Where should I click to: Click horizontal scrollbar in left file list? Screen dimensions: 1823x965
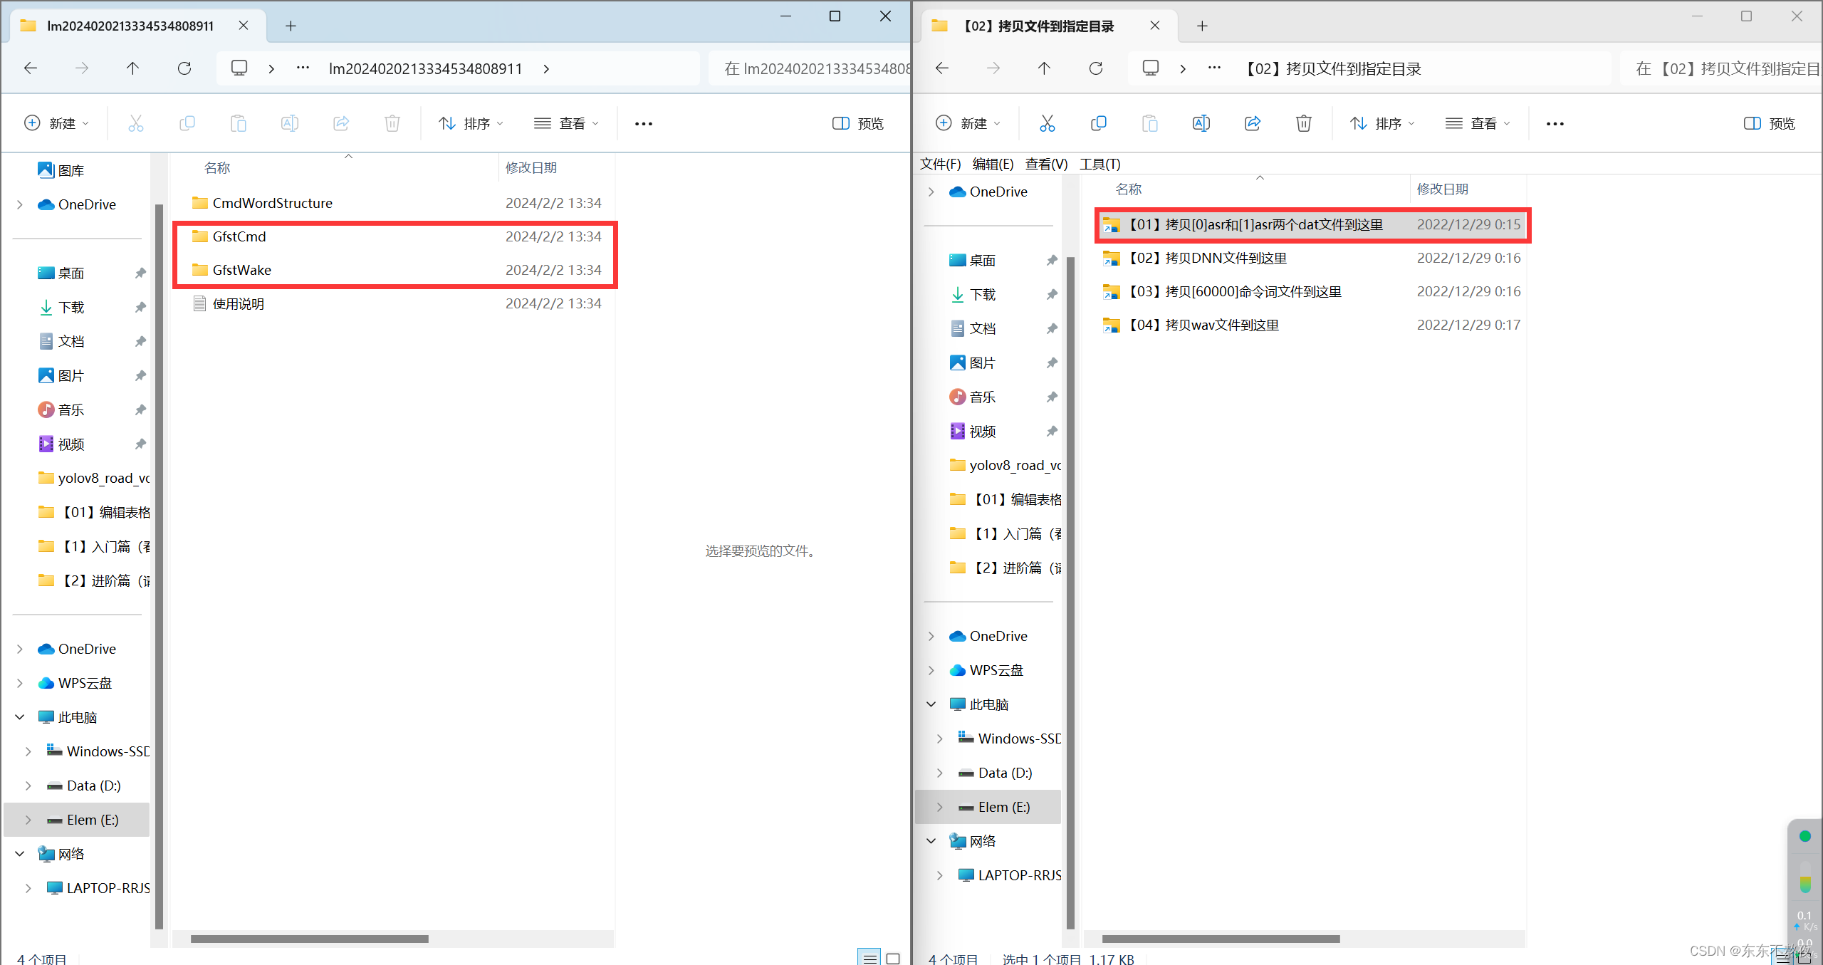(309, 939)
